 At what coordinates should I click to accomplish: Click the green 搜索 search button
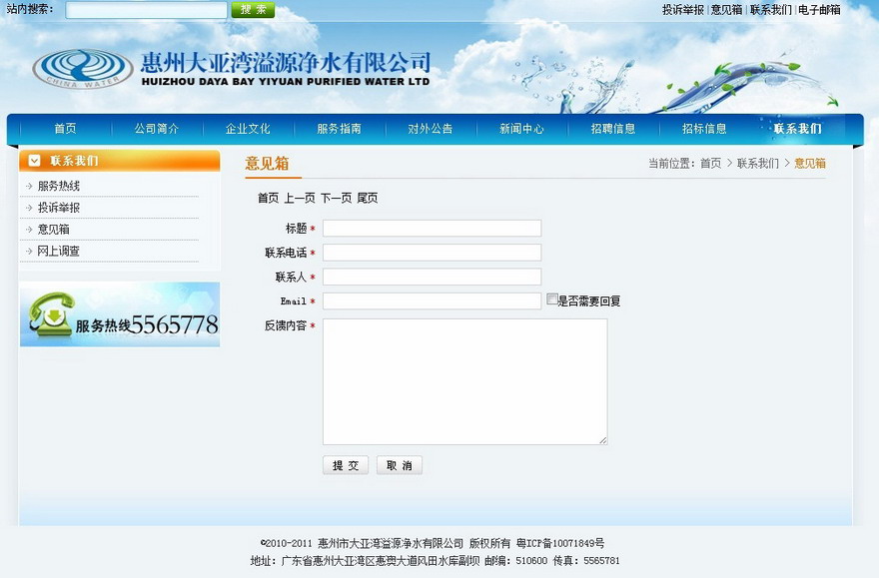pyautogui.click(x=253, y=10)
